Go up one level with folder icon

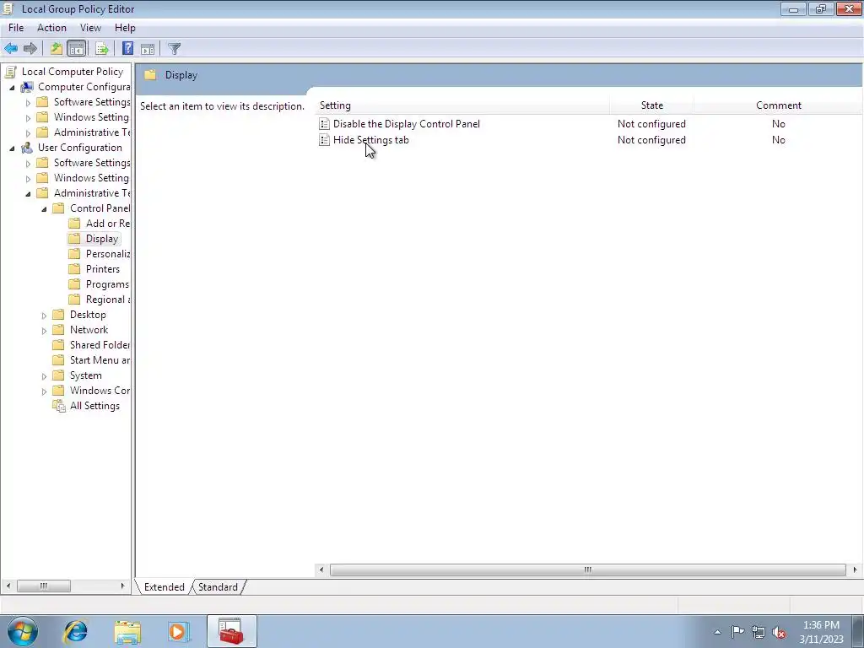click(57, 48)
